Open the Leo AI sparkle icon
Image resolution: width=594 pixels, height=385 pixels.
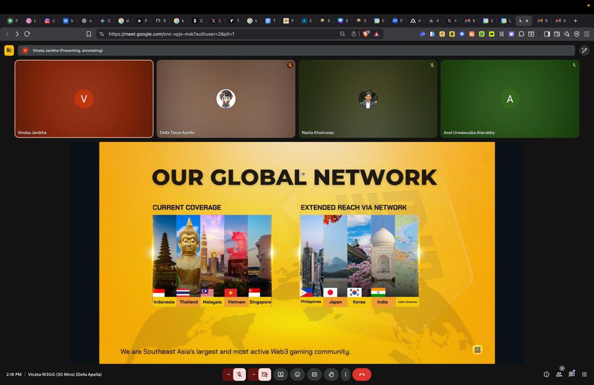coord(567,34)
